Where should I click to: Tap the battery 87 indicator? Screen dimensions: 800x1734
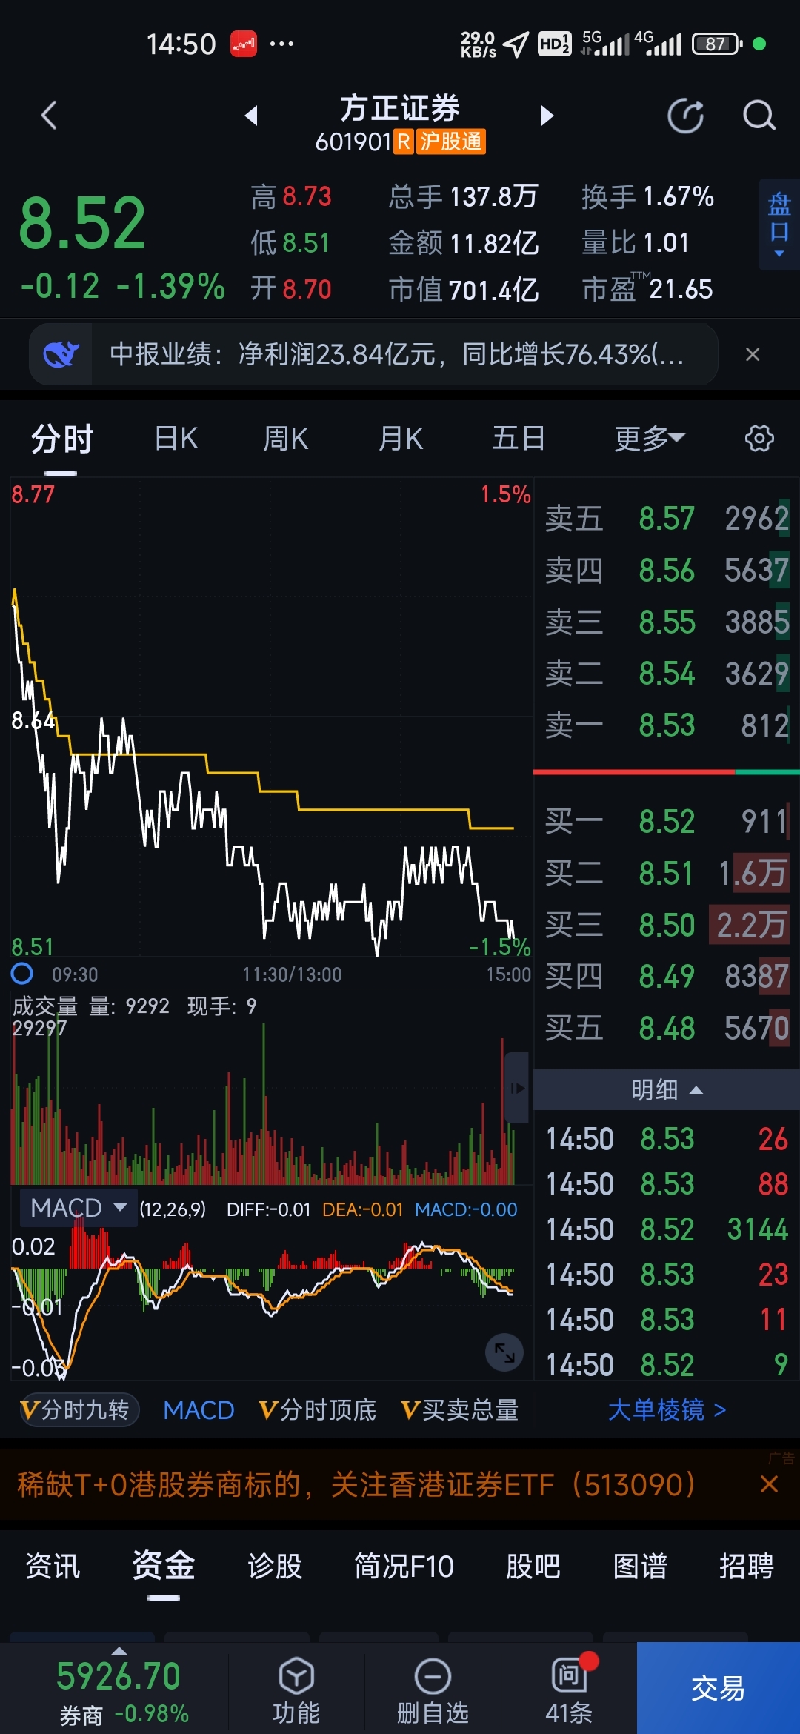click(x=716, y=44)
